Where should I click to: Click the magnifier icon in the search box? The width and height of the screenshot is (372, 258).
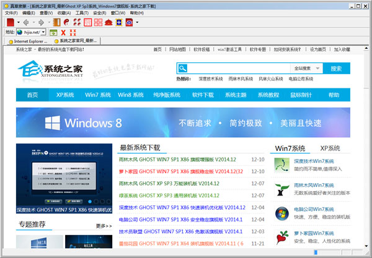coord(182,69)
